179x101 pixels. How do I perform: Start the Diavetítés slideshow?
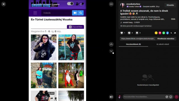pos(75,27)
